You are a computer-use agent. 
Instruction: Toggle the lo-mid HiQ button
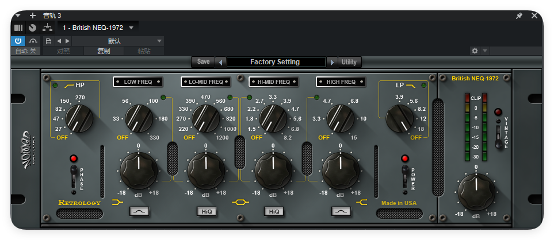pos(207,211)
